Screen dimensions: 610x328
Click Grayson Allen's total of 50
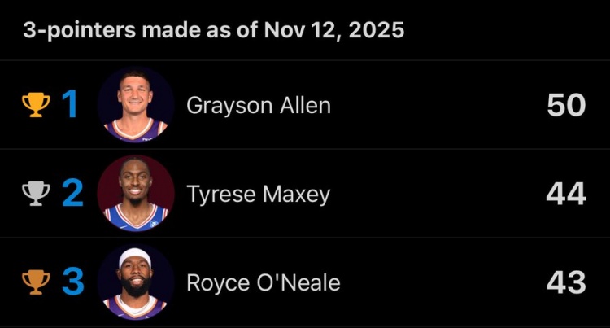click(x=566, y=105)
